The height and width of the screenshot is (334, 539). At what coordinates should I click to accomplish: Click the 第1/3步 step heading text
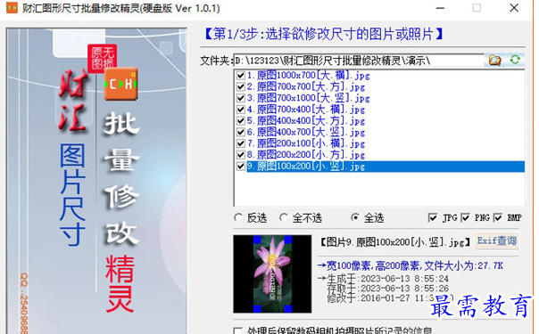coord(323,34)
